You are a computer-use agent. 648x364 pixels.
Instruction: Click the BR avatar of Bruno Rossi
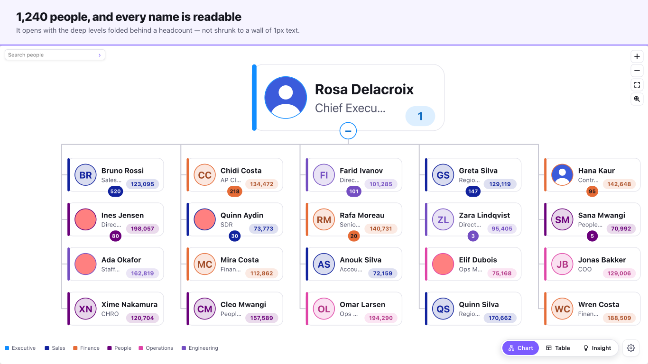pyautogui.click(x=85, y=175)
